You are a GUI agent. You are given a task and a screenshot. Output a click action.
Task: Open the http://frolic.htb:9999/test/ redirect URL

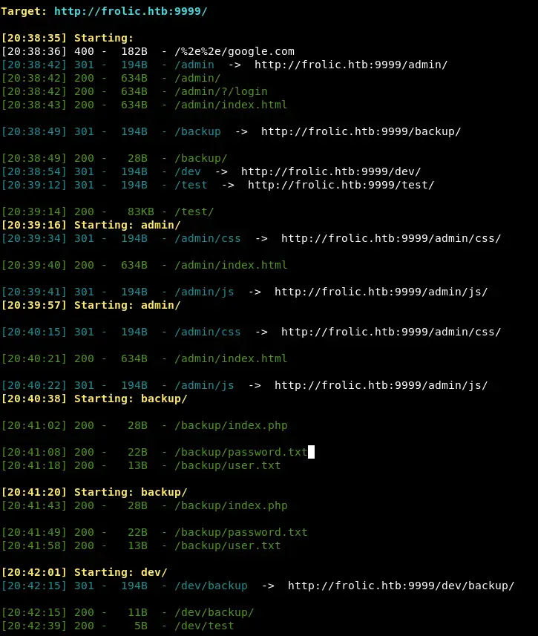tap(341, 186)
